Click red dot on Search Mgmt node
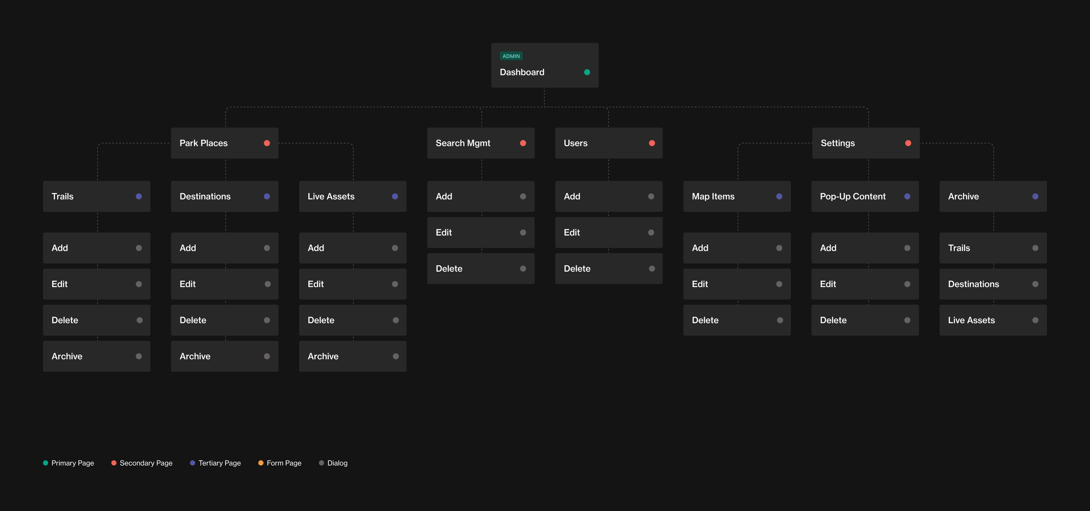 pyautogui.click(x=523, y=143)
